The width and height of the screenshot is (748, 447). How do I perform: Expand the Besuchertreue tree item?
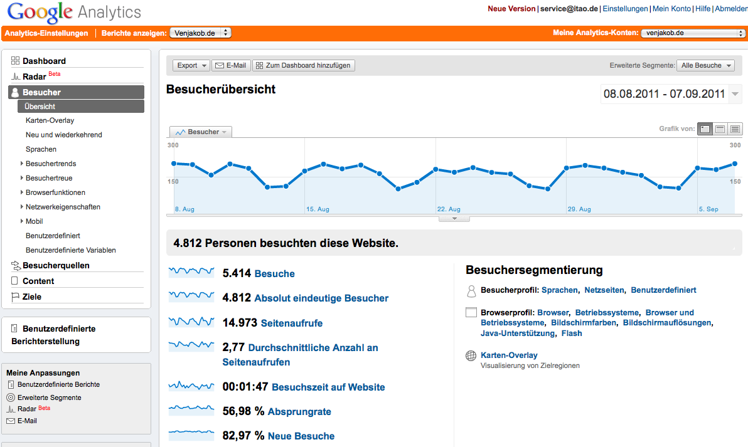click(21, 178)
